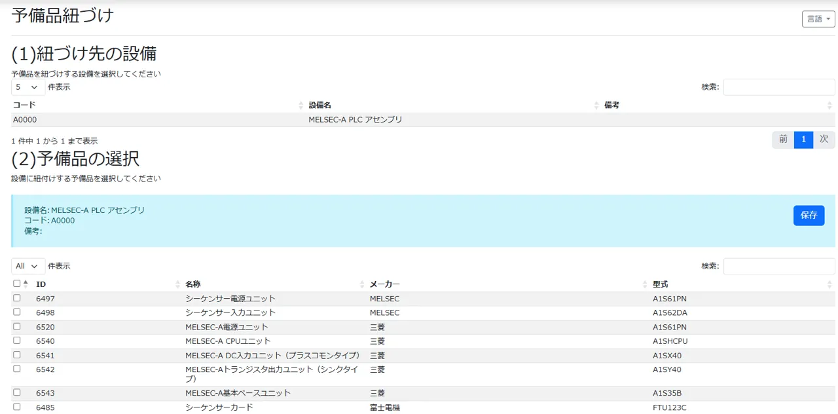Select the checkbox for MELSEC-A CPUユニット row

[x=16, y=341]
